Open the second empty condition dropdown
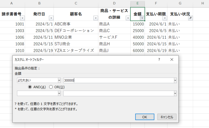The image size is (209, 128). click(x=59, y=93)
